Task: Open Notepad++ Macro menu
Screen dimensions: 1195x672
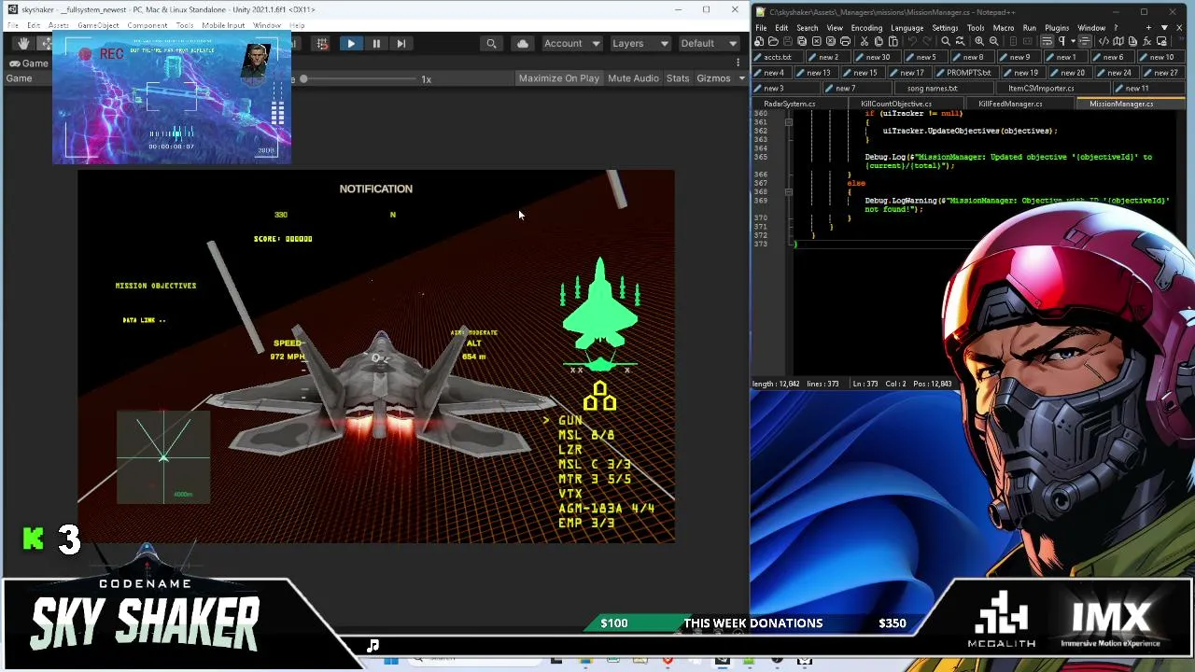Action: [1004, 28]
